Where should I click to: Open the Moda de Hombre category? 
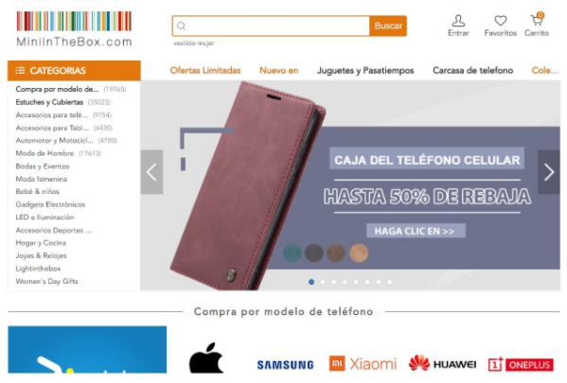coord(44,153)
